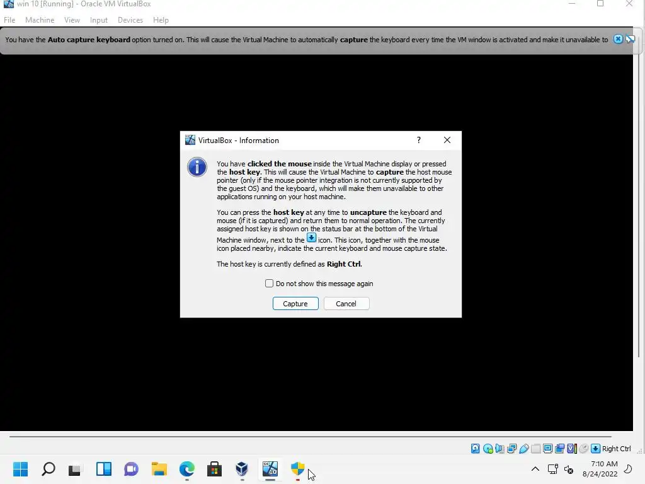Check 'Do not show this message again'
This screenshot has height=484, width=645.
(x=269, y=283)
